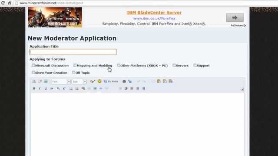Viewport: 278px width, 156px height.
Task: Reload the page in the browser
Action: click(x=3, y=3)
